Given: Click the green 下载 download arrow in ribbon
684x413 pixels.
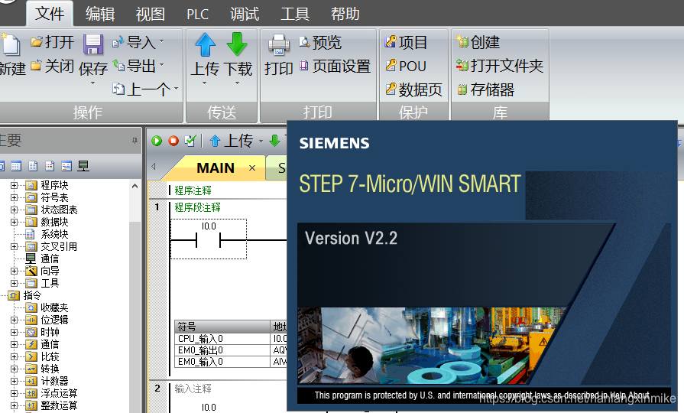Looking at the screenshot, I should pos(237,44).
